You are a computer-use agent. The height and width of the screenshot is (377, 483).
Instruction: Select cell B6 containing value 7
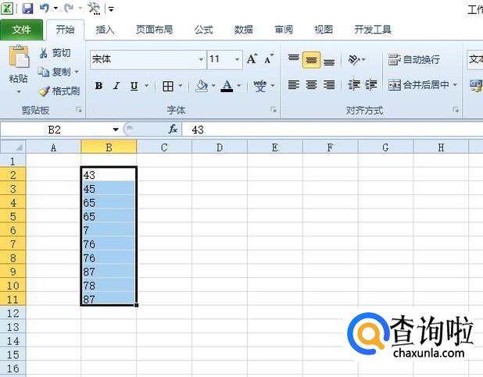coord(109,231)
